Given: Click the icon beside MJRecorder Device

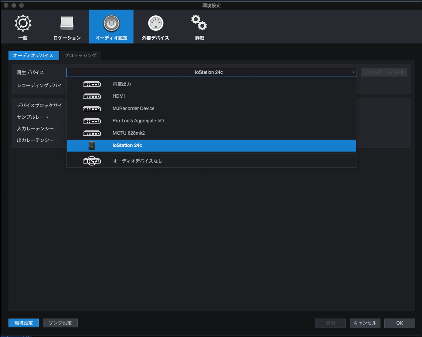Looking at the screenshot, I should pyautogui.click(x=92, y=109).
